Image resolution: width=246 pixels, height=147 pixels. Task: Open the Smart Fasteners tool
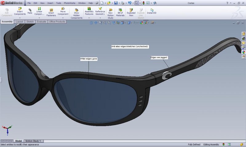click(x=51, y=13)
